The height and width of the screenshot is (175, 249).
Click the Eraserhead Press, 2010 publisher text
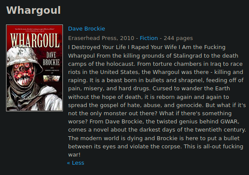[x=101, y=38]
